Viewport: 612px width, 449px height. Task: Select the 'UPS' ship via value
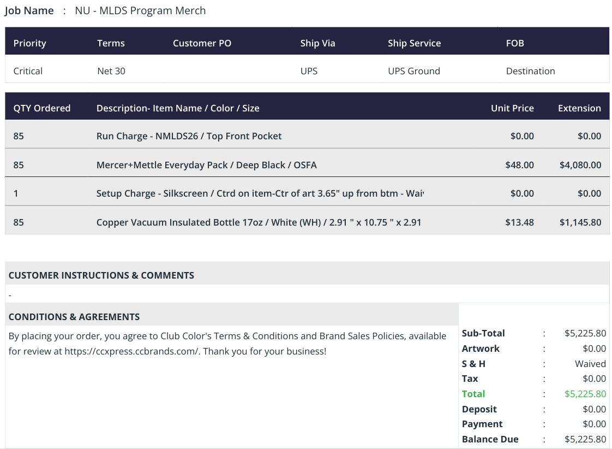click(309, 71)
